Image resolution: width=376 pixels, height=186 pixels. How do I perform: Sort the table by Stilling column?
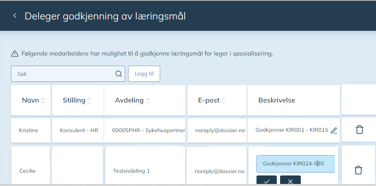pyautogui.click(x=89, y=100)
